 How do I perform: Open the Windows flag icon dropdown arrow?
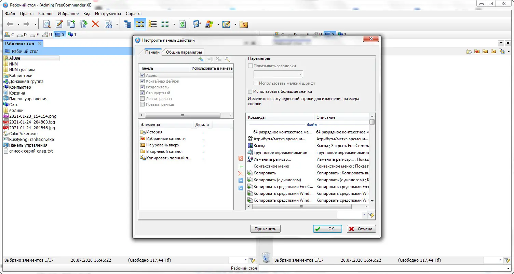point(218,25)
